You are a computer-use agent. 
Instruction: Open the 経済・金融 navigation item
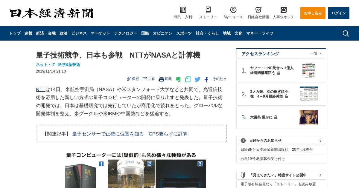coord(46,33)
